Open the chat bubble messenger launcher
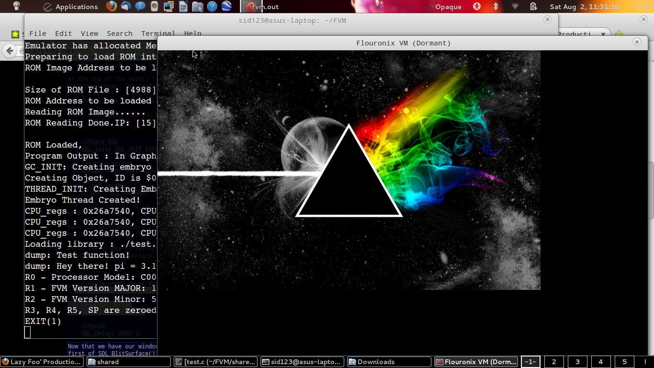 pos(140,6)
